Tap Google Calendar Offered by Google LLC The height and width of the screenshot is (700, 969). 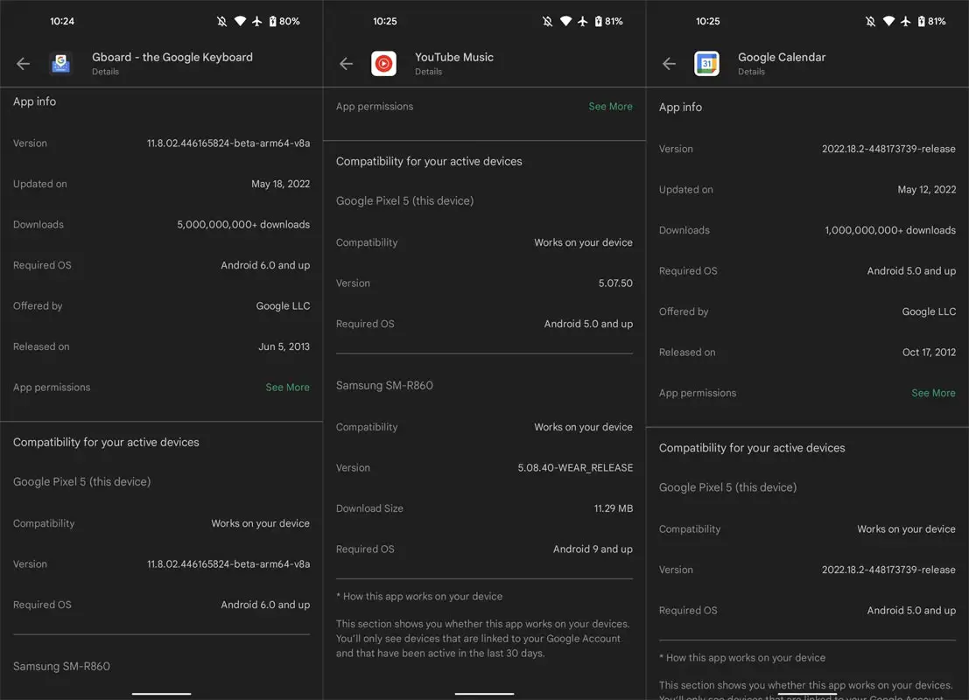click(x=807, y=311)
